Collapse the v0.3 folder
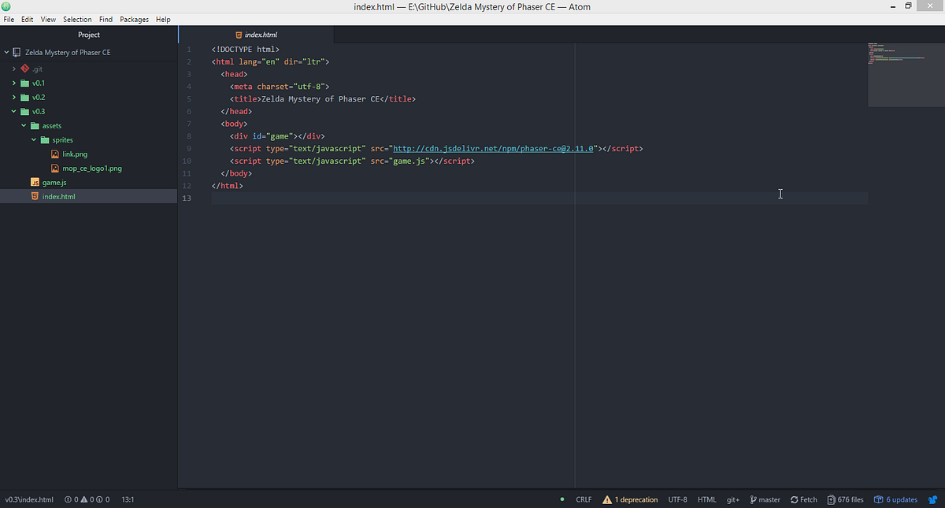The image size is (945, 508). [13, 111]
